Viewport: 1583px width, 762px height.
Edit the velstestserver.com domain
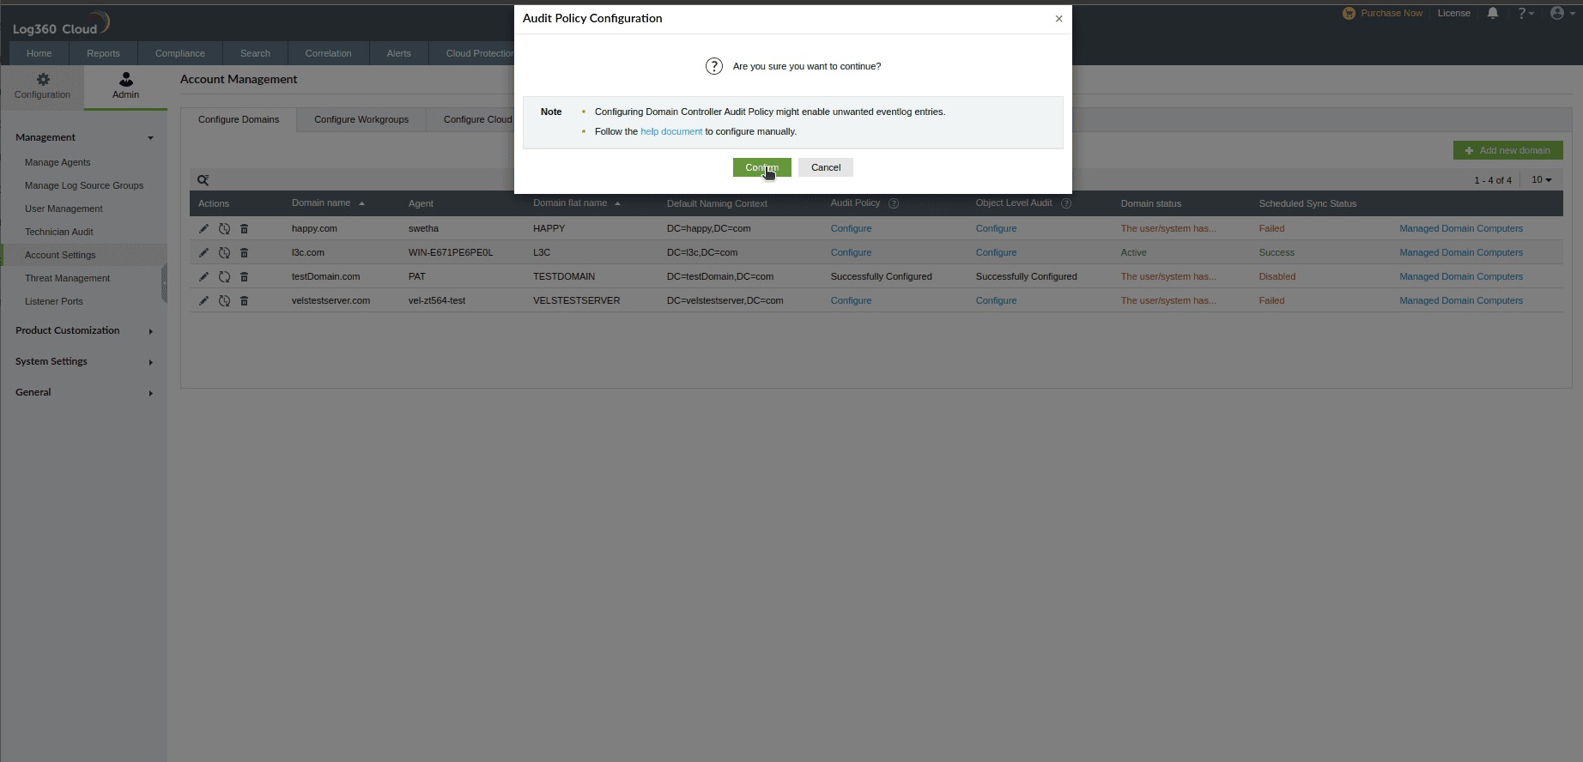[203, 300]
